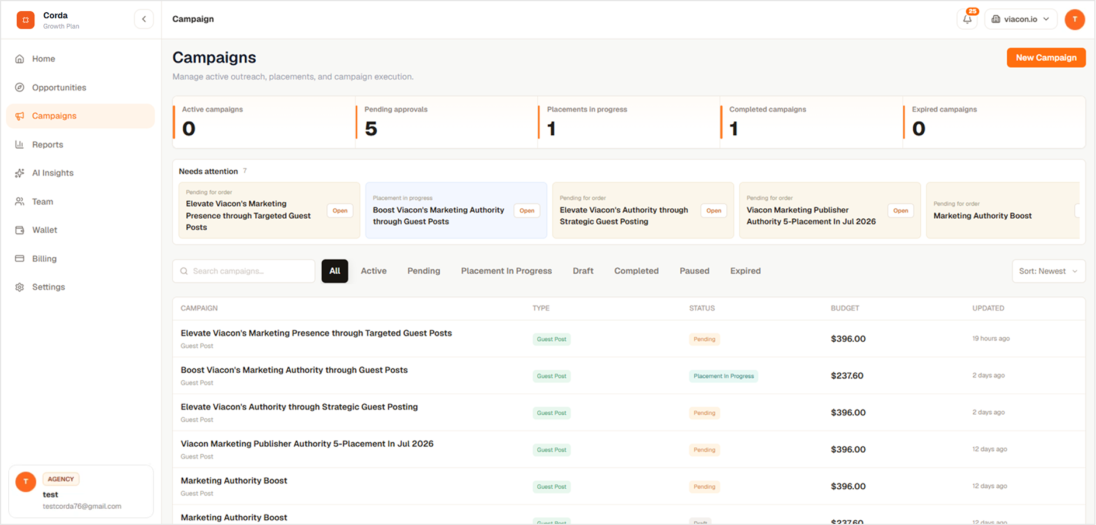Image resolution: width=1096 pixels, height=525 pixels.
Task: Open Viacon Marketing Publisher Authority 5-Placement row
Action: tap(629, 449)
